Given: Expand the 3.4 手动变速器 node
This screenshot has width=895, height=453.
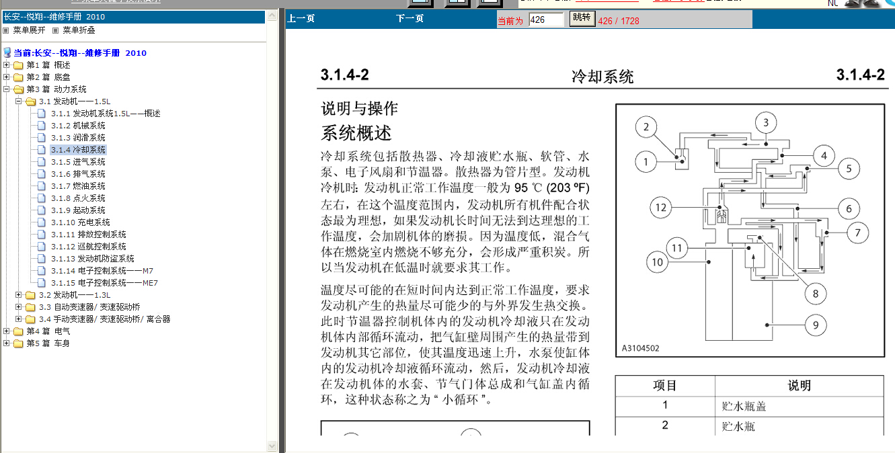Looking at the screenshot, I should pyautogui.click(x=19, y=319).
